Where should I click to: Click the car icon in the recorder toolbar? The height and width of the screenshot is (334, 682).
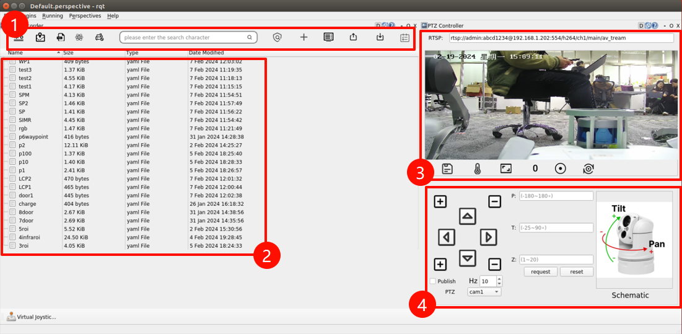(99, 37)
